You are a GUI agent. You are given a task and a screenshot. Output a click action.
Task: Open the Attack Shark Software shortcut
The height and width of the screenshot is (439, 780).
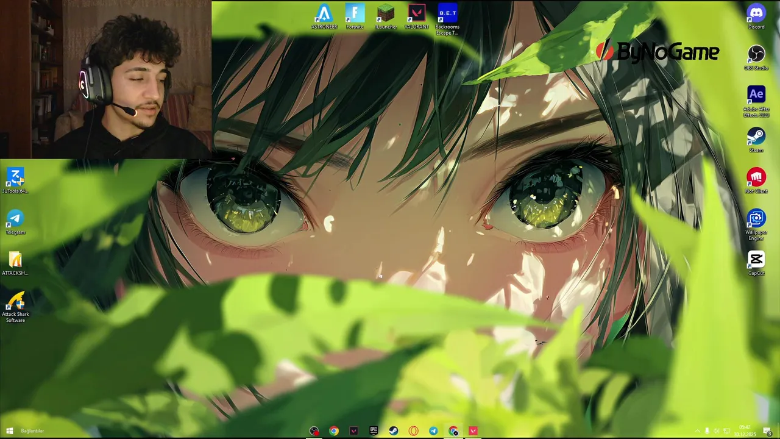(x=15, y=307)
